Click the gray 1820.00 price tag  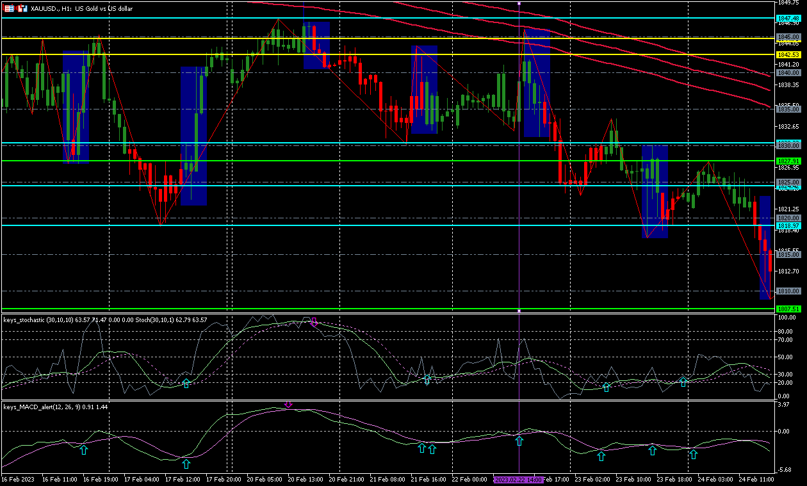(789, 218)
